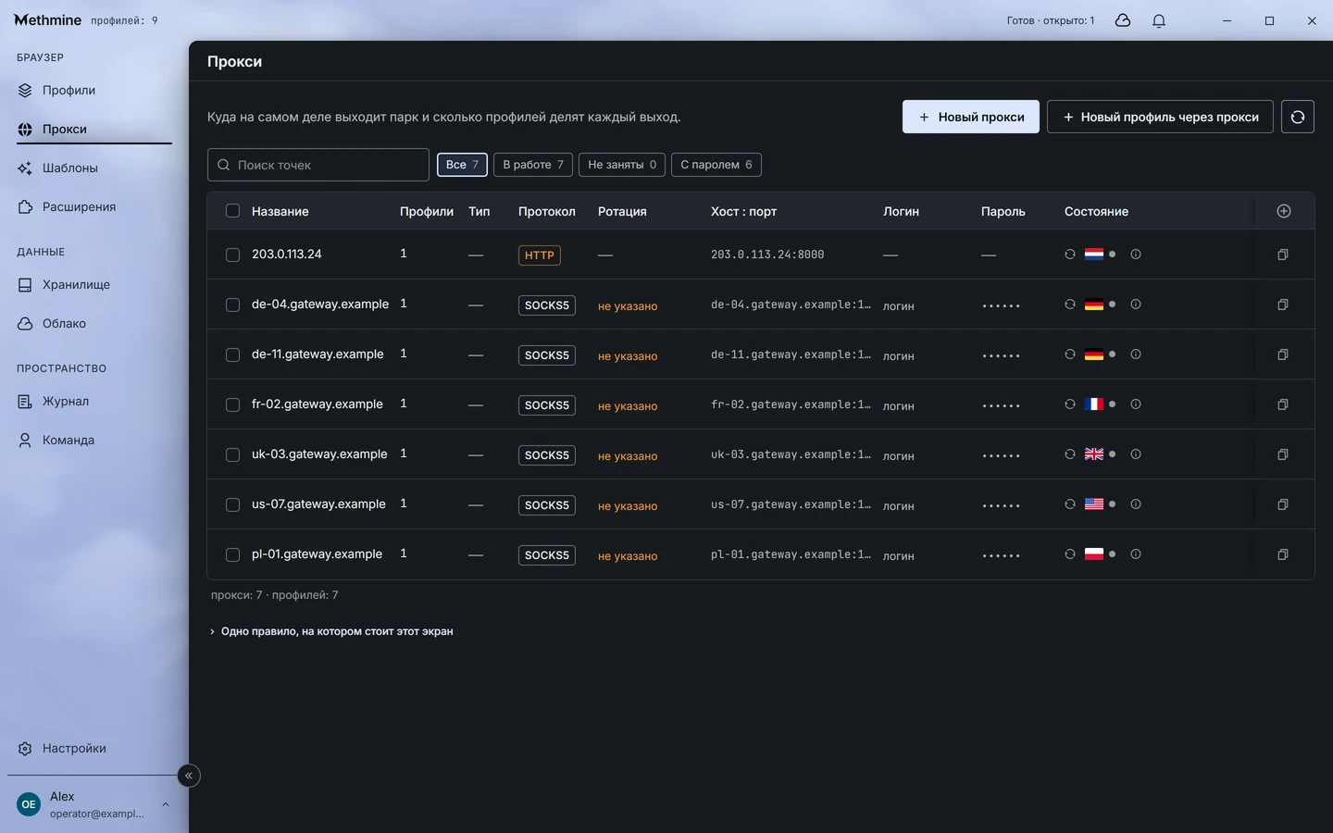This screenshot has height=833, width=1333.
Task: Open the Команда sidebar item
Action: pos(93,441)
